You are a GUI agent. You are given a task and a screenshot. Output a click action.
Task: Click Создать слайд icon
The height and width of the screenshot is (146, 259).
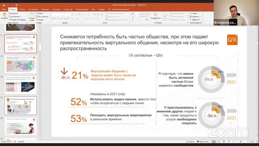pos(32,15)
